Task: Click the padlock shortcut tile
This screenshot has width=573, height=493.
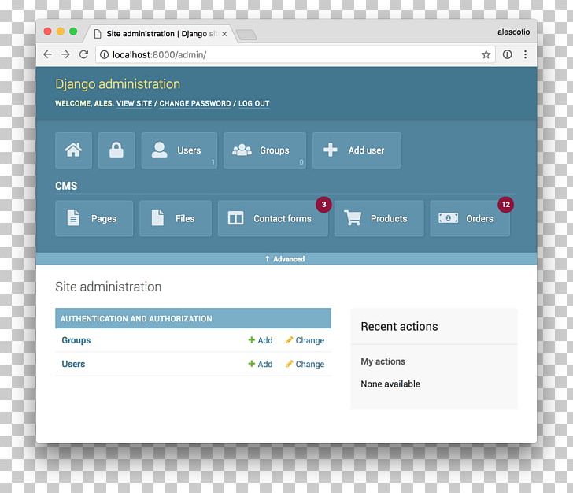Action: point(116,150)
